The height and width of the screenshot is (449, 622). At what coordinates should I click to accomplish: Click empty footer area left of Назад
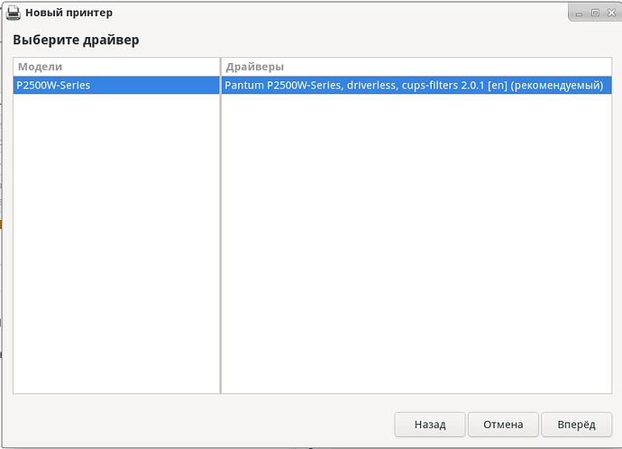tap(198, 425)
